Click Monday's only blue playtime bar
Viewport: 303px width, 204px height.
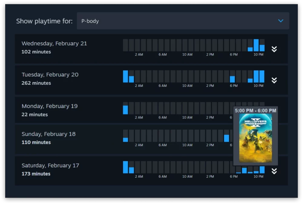(125, 110)
